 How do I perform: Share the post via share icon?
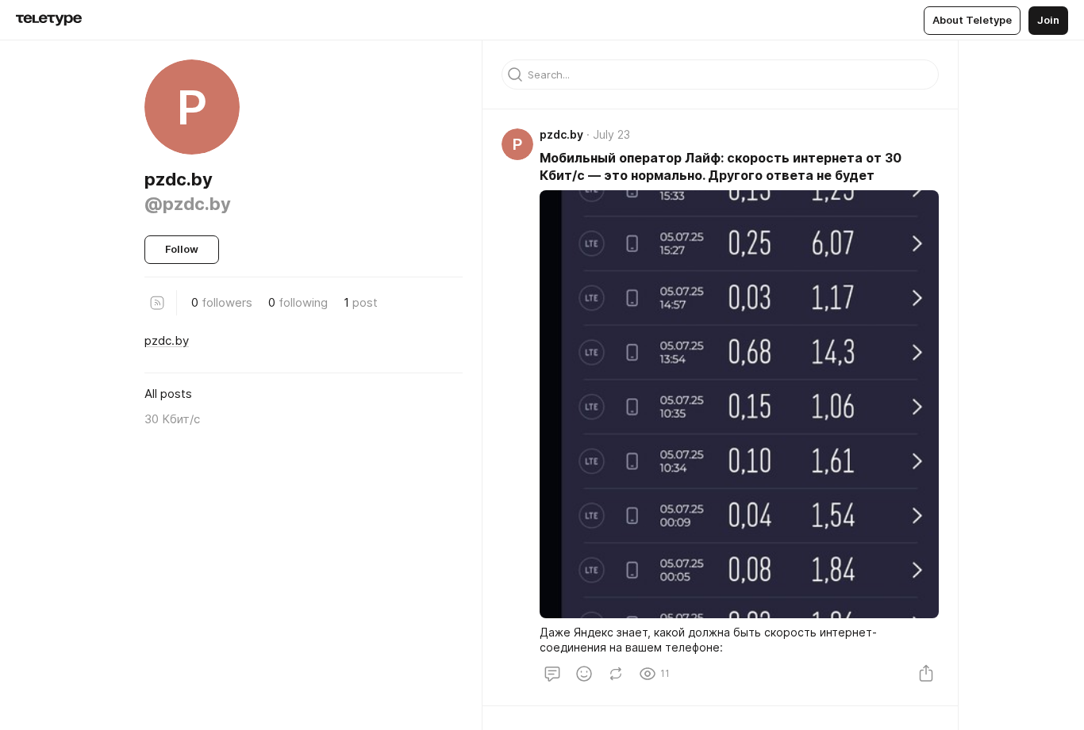926,674
